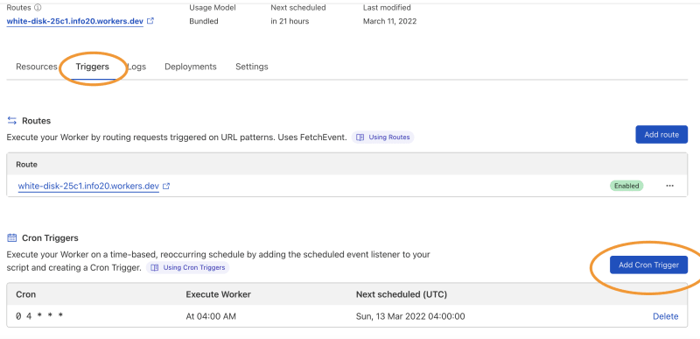Viewport: 700px width, 339px height.
Task: Open the Logs tab
Action: point(136,67)
